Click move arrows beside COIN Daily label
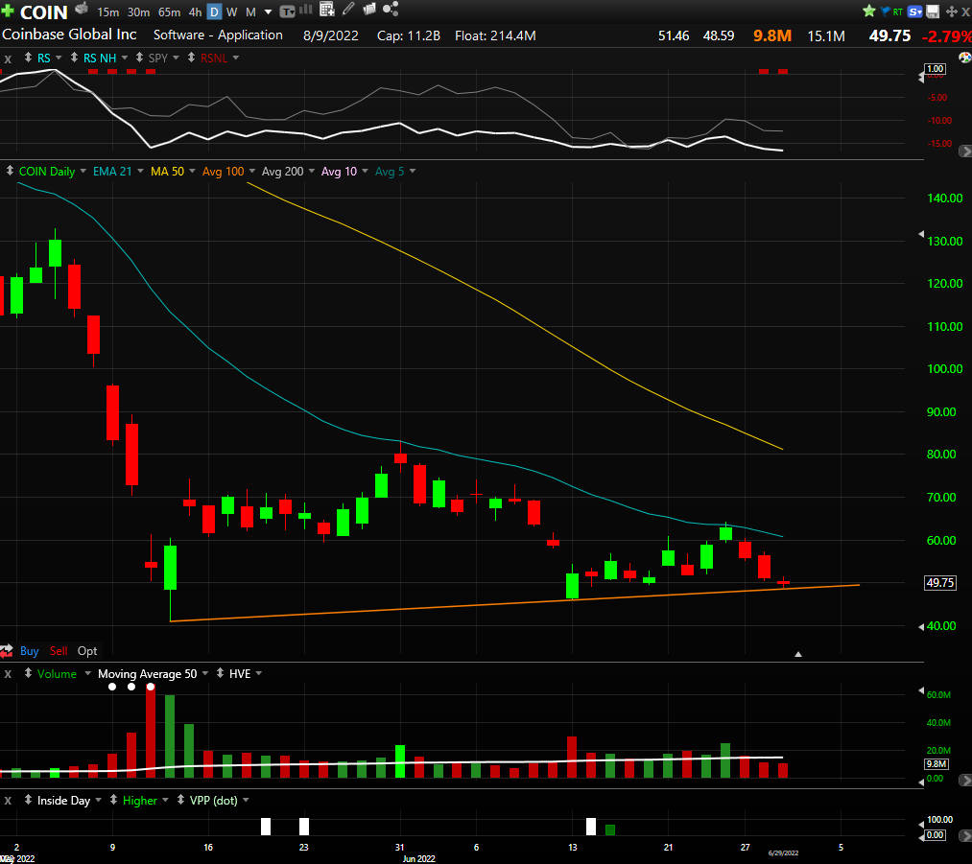Screen dimensions: 972x864 10,171
